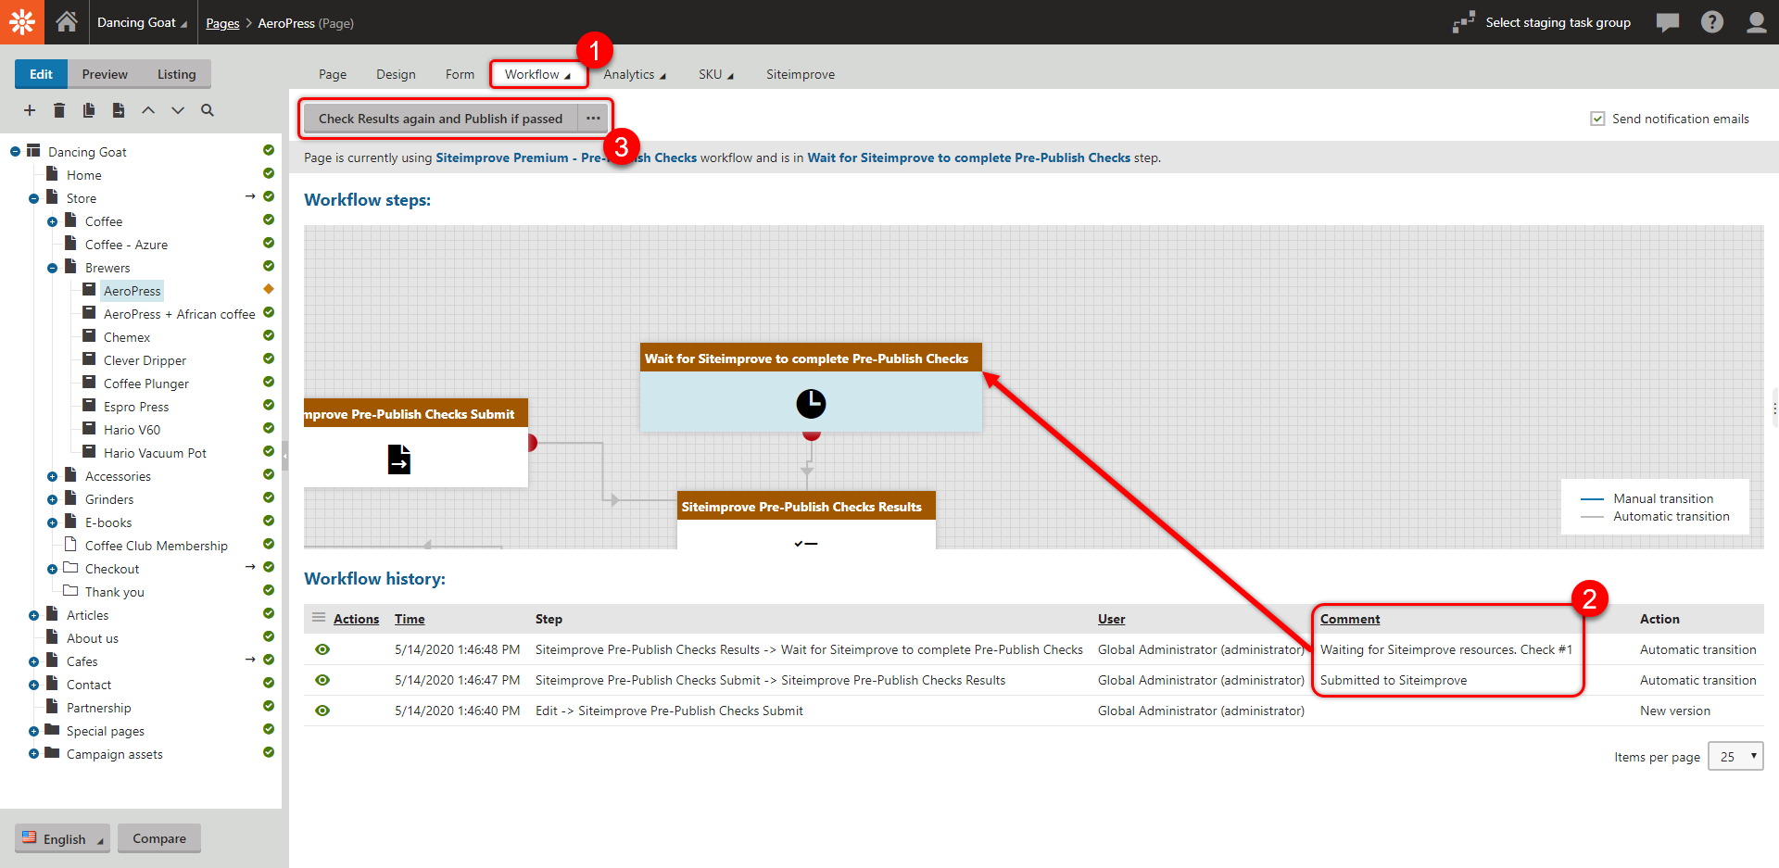
Task: View version from 1:46:48 PM row
Action: tap(322, 649)
